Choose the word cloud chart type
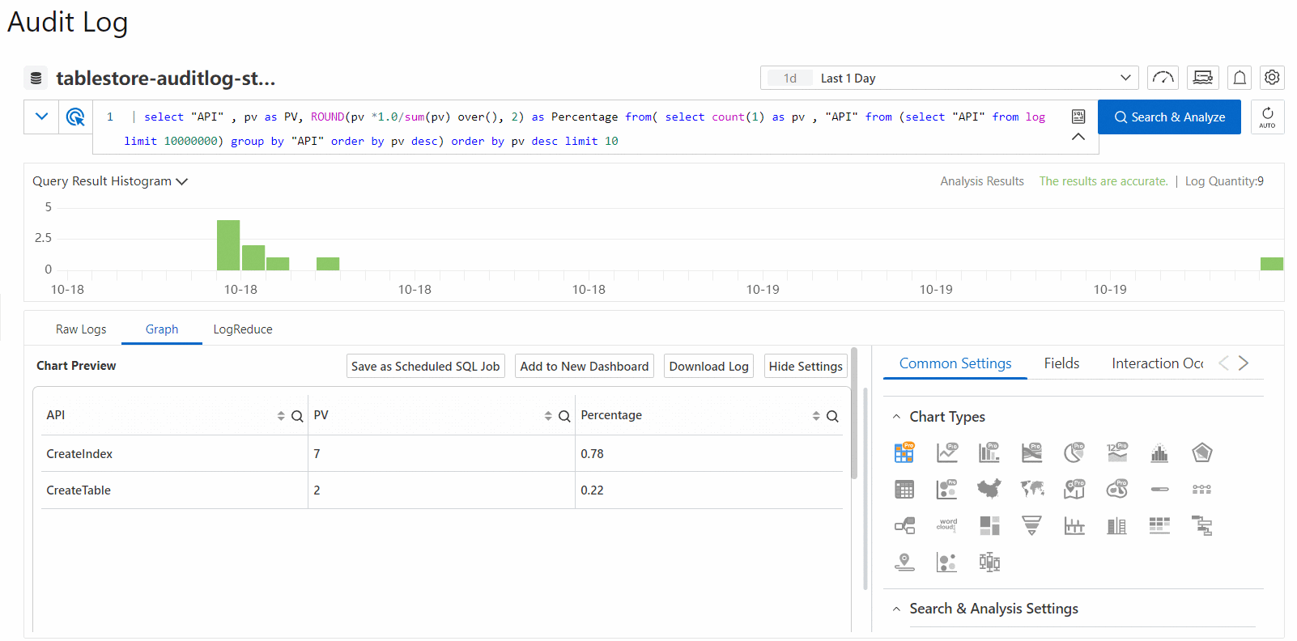Viewport: 1297px width, 641px height. point(947,525)
